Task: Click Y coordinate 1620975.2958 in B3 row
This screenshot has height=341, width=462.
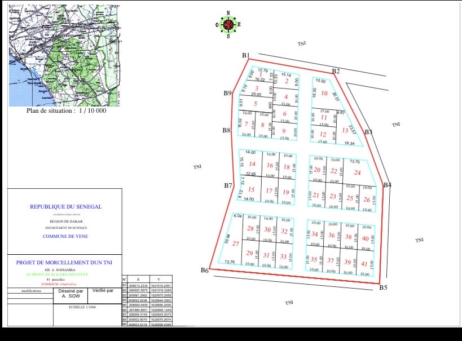Action: [161, 295]
